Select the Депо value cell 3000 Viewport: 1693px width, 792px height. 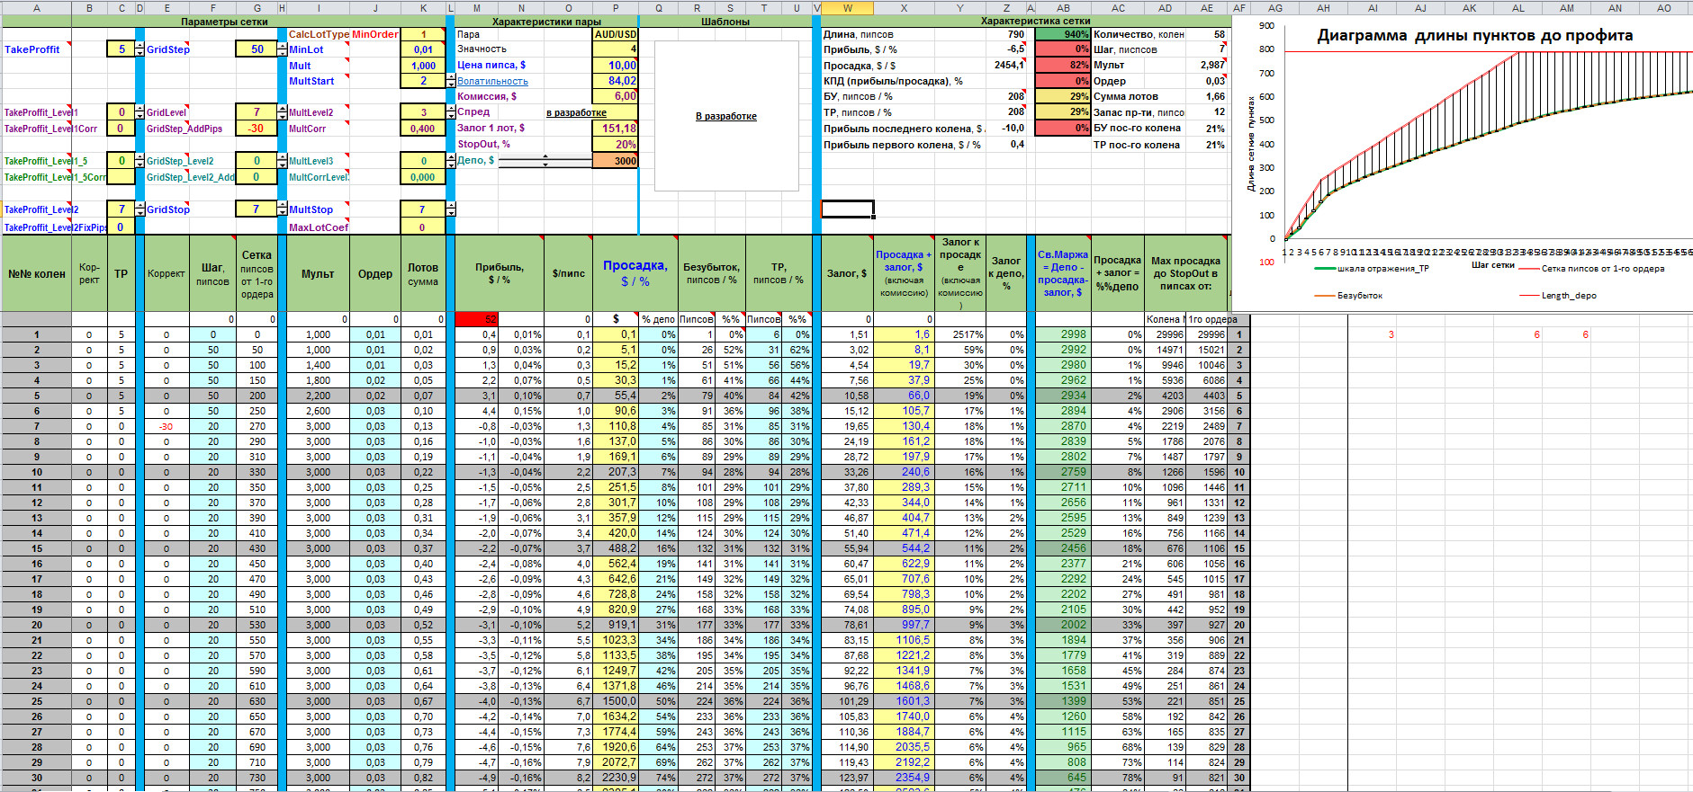coord(616,161)
